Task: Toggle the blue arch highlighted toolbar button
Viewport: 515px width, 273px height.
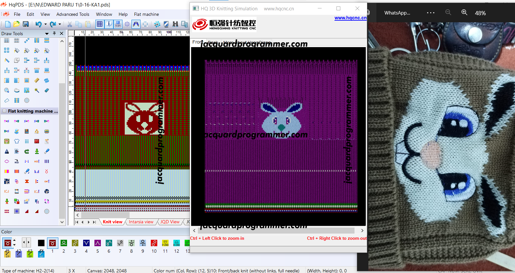Action: [x=136, y=24]
